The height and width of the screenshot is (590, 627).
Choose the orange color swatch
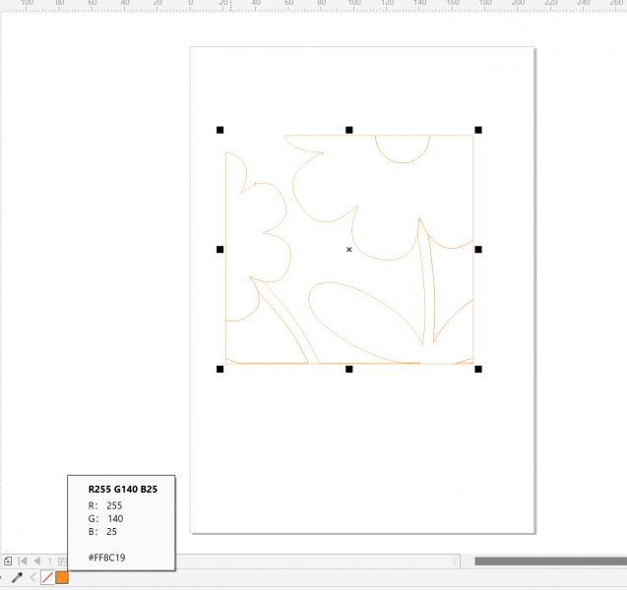pyautogui.click(x=62, y=577)
